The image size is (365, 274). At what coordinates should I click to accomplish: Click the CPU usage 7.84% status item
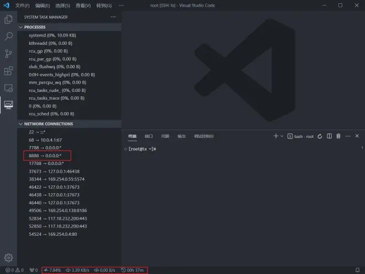(x=52, y=270)
